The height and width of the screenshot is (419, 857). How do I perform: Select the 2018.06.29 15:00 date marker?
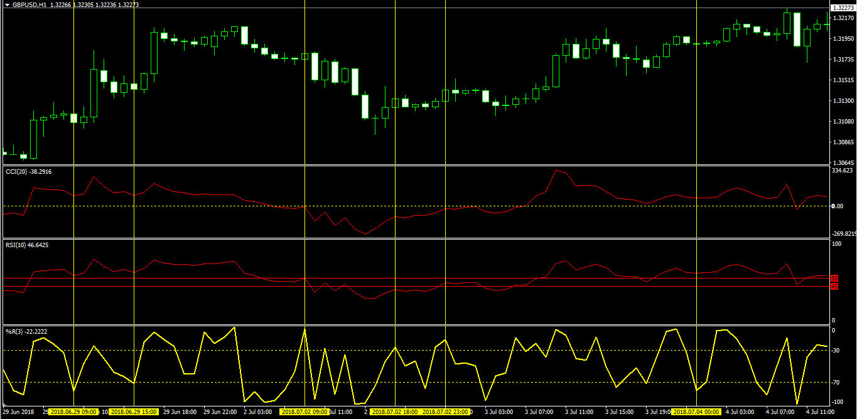click(134, 412)
